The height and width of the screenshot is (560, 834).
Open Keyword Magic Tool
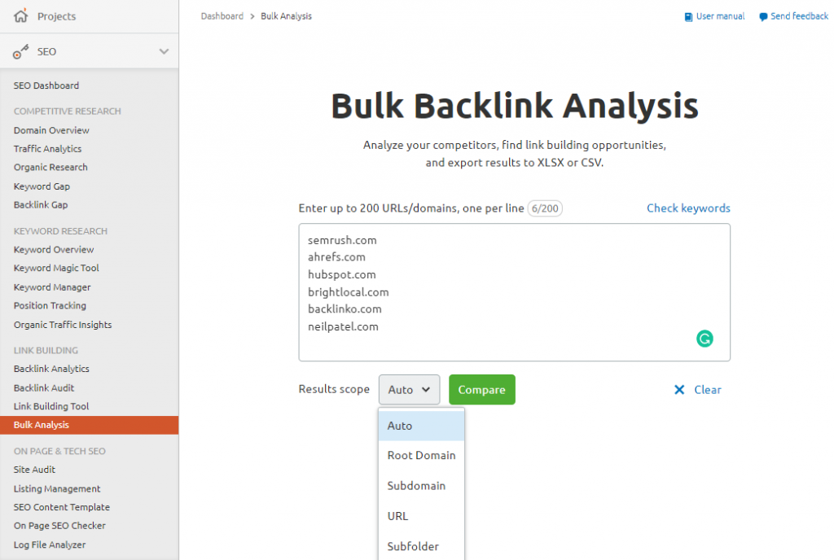click(56, 268)
